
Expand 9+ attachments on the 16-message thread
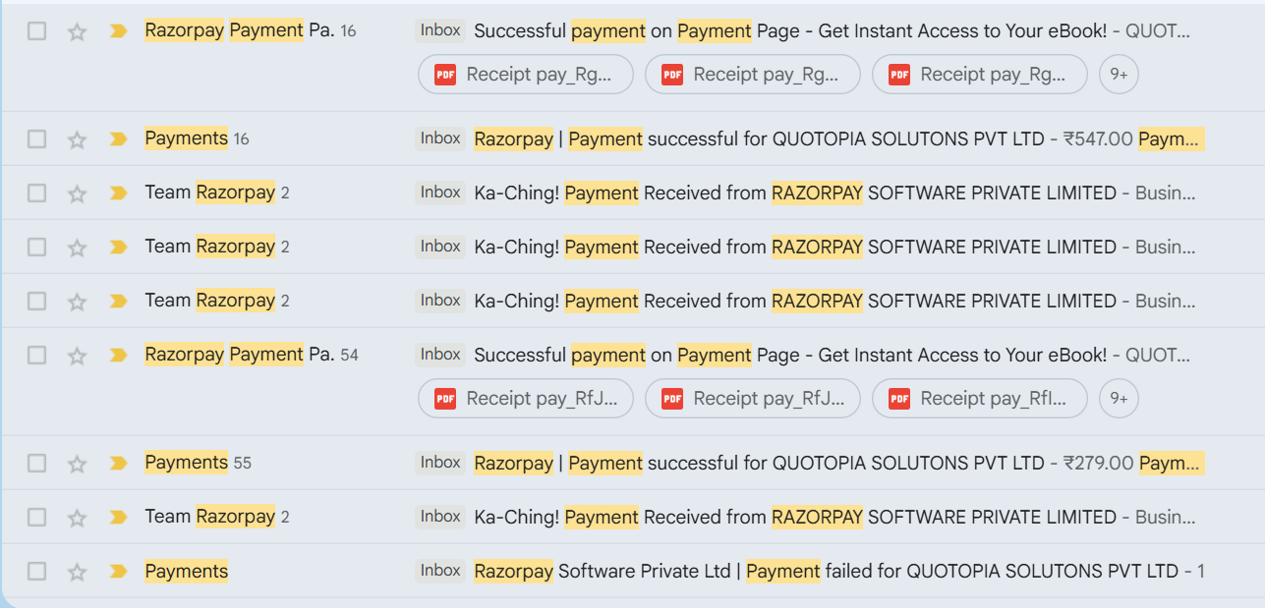[x=1118, y=75]
